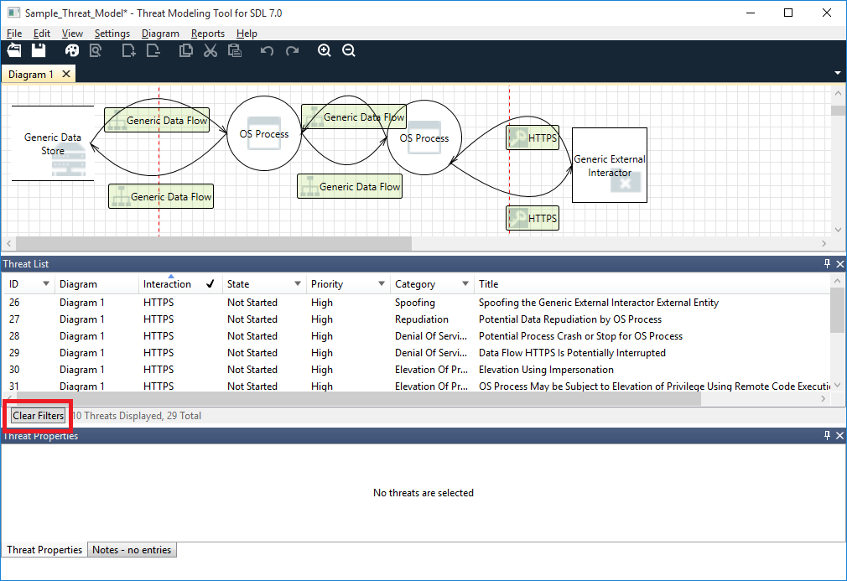
Task: Open the Category column filter dropdown
Action: pyautogui.click(x=464, y=284)
